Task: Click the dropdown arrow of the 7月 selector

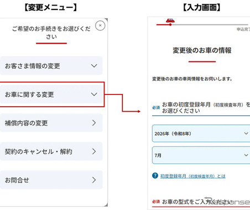Action: 246,155
